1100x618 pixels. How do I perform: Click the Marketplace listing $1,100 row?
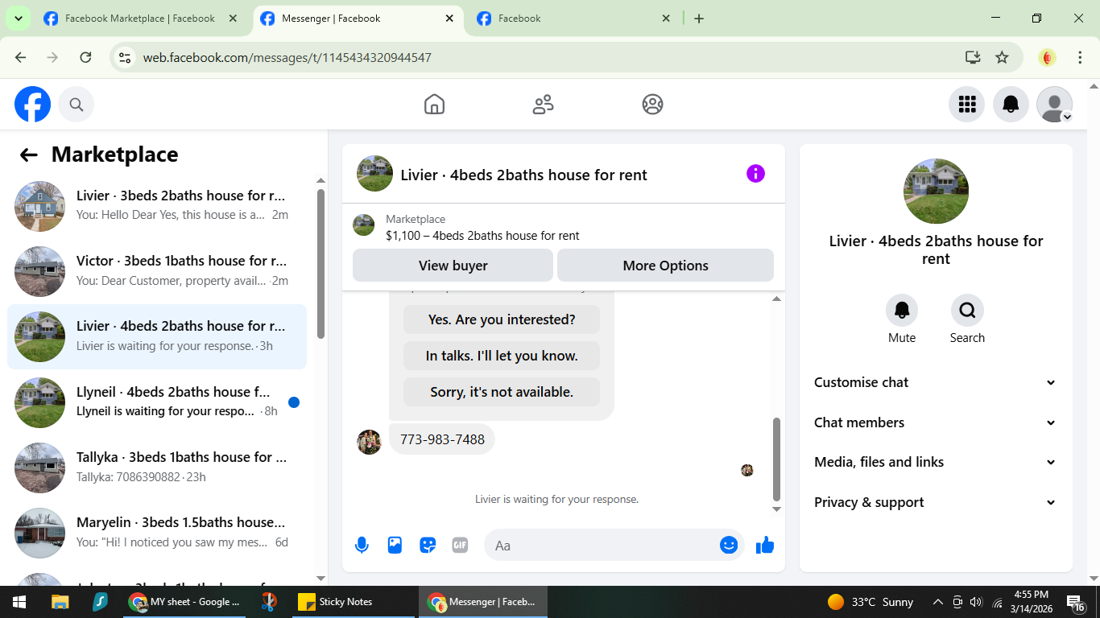coord(564,227)
